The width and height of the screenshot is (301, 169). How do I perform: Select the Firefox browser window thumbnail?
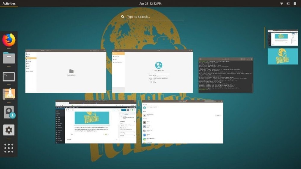(96, 121)
